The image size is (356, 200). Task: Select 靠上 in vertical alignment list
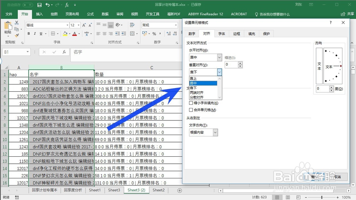coord(203,79)
